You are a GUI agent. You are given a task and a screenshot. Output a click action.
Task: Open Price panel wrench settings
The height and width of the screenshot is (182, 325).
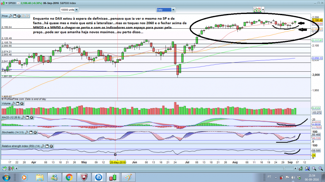tap(10, 16)
